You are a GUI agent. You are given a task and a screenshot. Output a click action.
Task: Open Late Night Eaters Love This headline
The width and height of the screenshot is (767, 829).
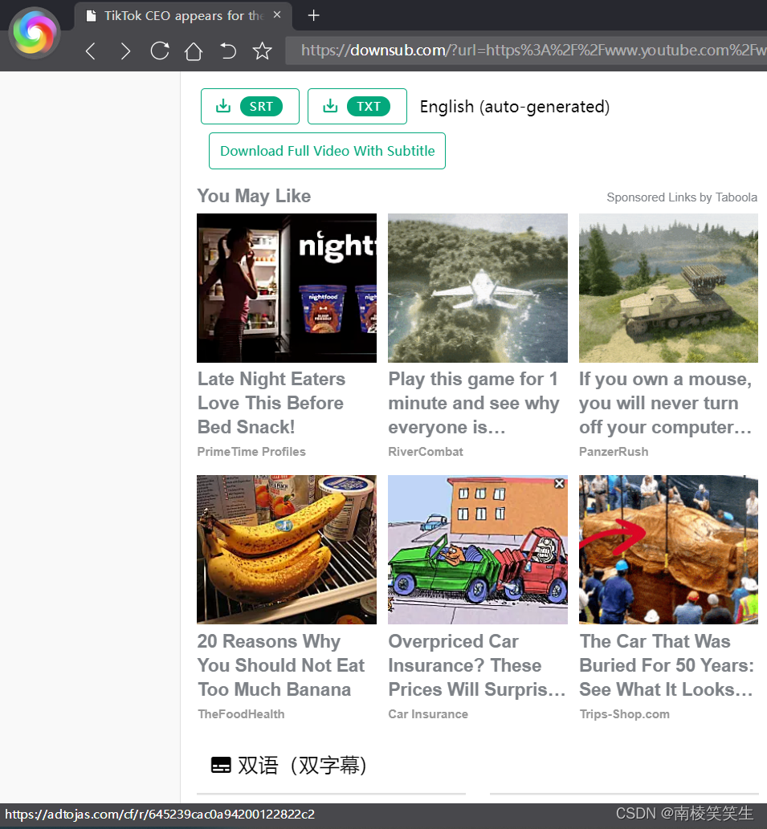271,403
